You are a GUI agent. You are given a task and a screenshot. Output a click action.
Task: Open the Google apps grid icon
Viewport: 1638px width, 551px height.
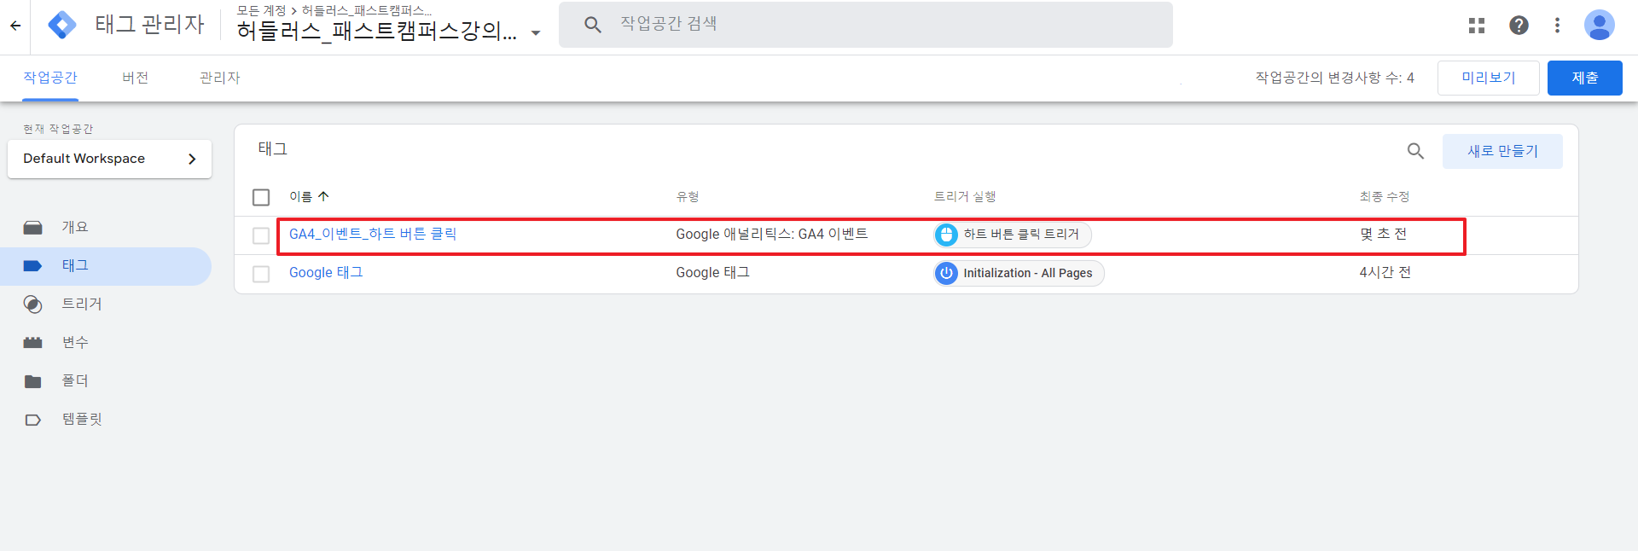click(1477, 26)
